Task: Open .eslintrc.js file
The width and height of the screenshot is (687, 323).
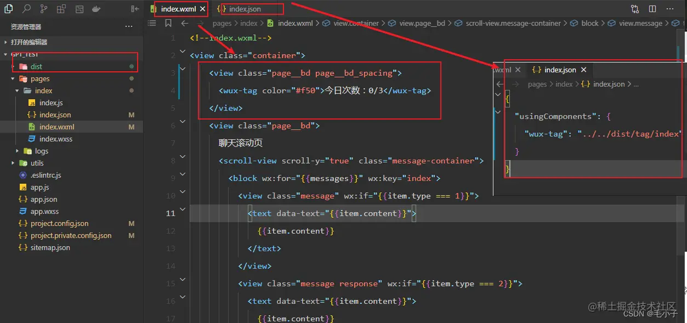Action: click(x=46, y=175)
